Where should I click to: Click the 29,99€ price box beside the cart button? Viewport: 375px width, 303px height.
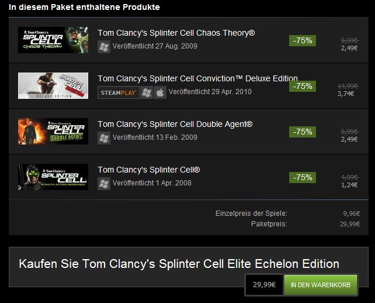[x=264, y=284]
